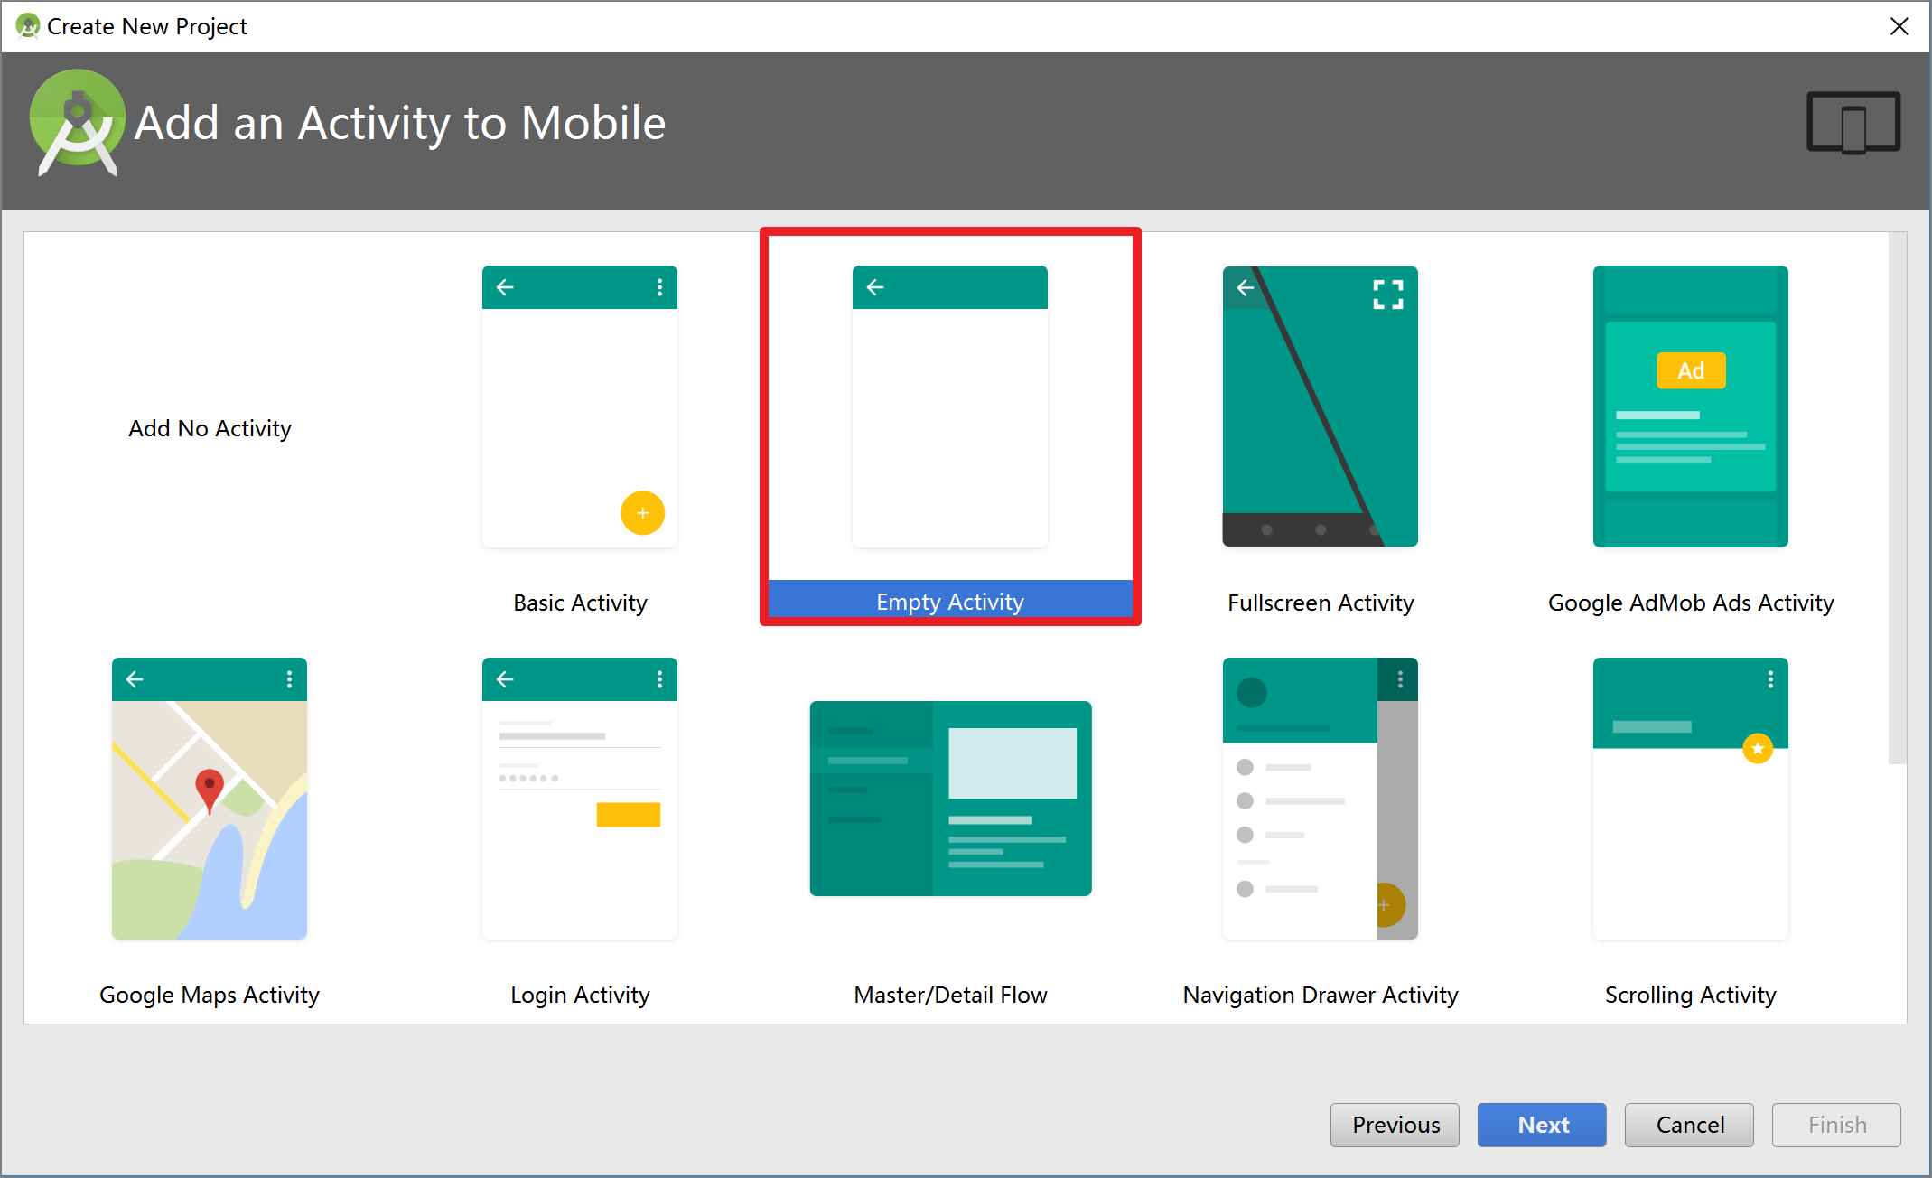1932x1178 pixels.
Task: Cancel the new project wizard
Action: pyautogui.click(x=1689, y=1125)
